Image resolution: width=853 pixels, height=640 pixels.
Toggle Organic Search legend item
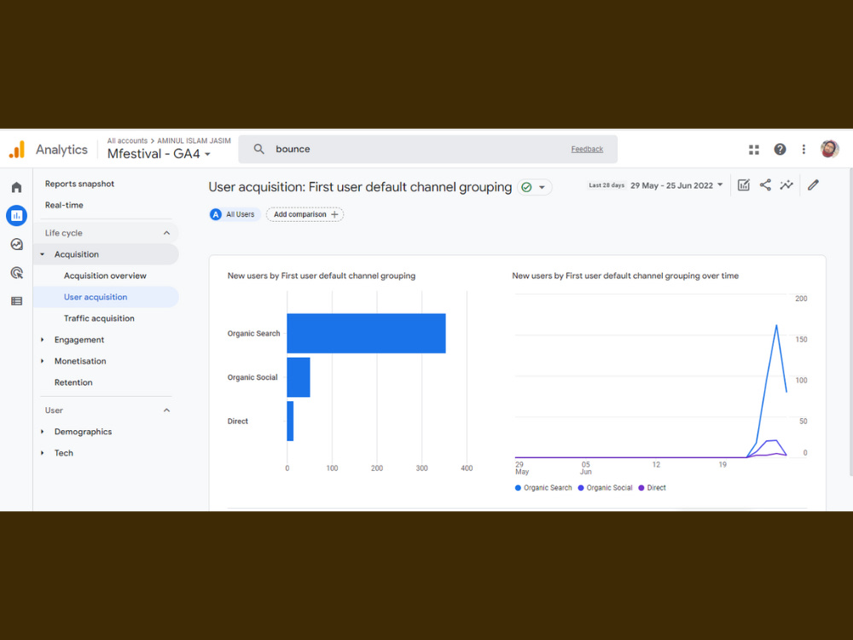(543, 488)
